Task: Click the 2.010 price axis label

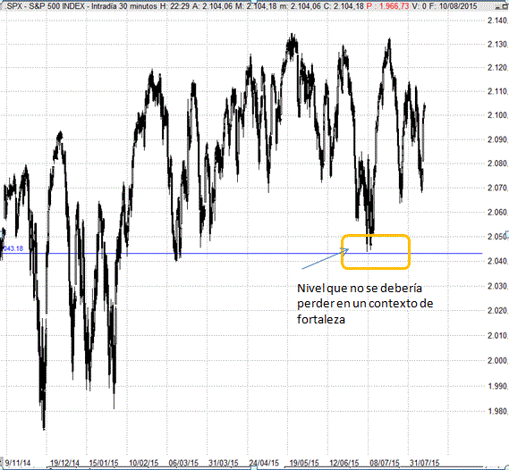Action: coord(497,336)
